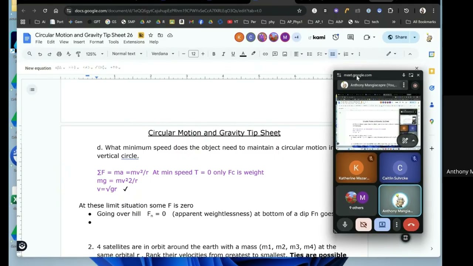Pick highlight color marker icon
This screenshot has height=266, width=473.
(x=253, y=54)
